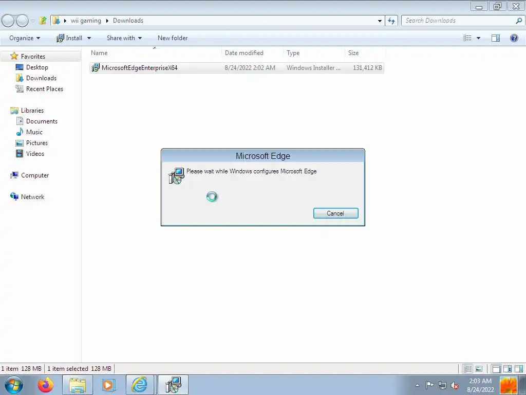Image resolution: width=526 pixels, height=395 pixels.
Task: Click the Microsoft Edge dialog title bar
Action: pos(262,156)
